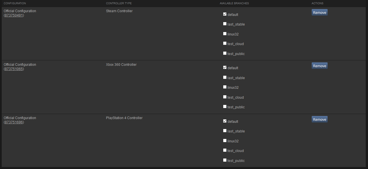The image size is (368, 169).
Task: Enable last_stable for Xbox 360 Controller
Action: click(225, 77)
